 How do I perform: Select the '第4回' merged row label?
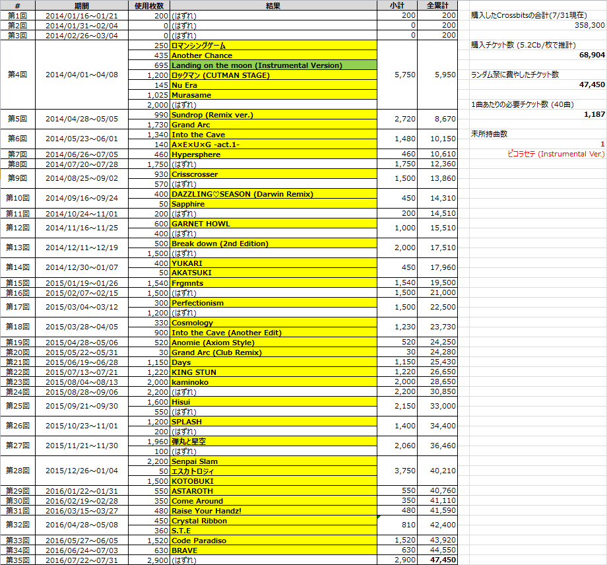tap(18, 75)
